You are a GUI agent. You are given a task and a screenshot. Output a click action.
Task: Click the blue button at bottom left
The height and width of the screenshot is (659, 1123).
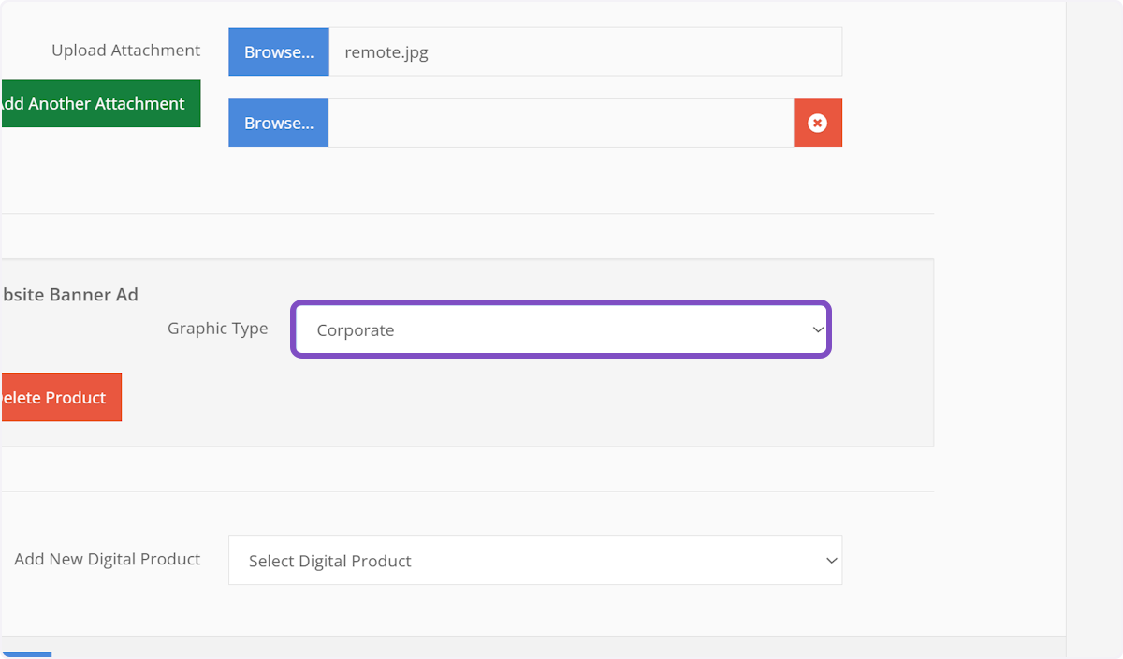pos(26,654)
